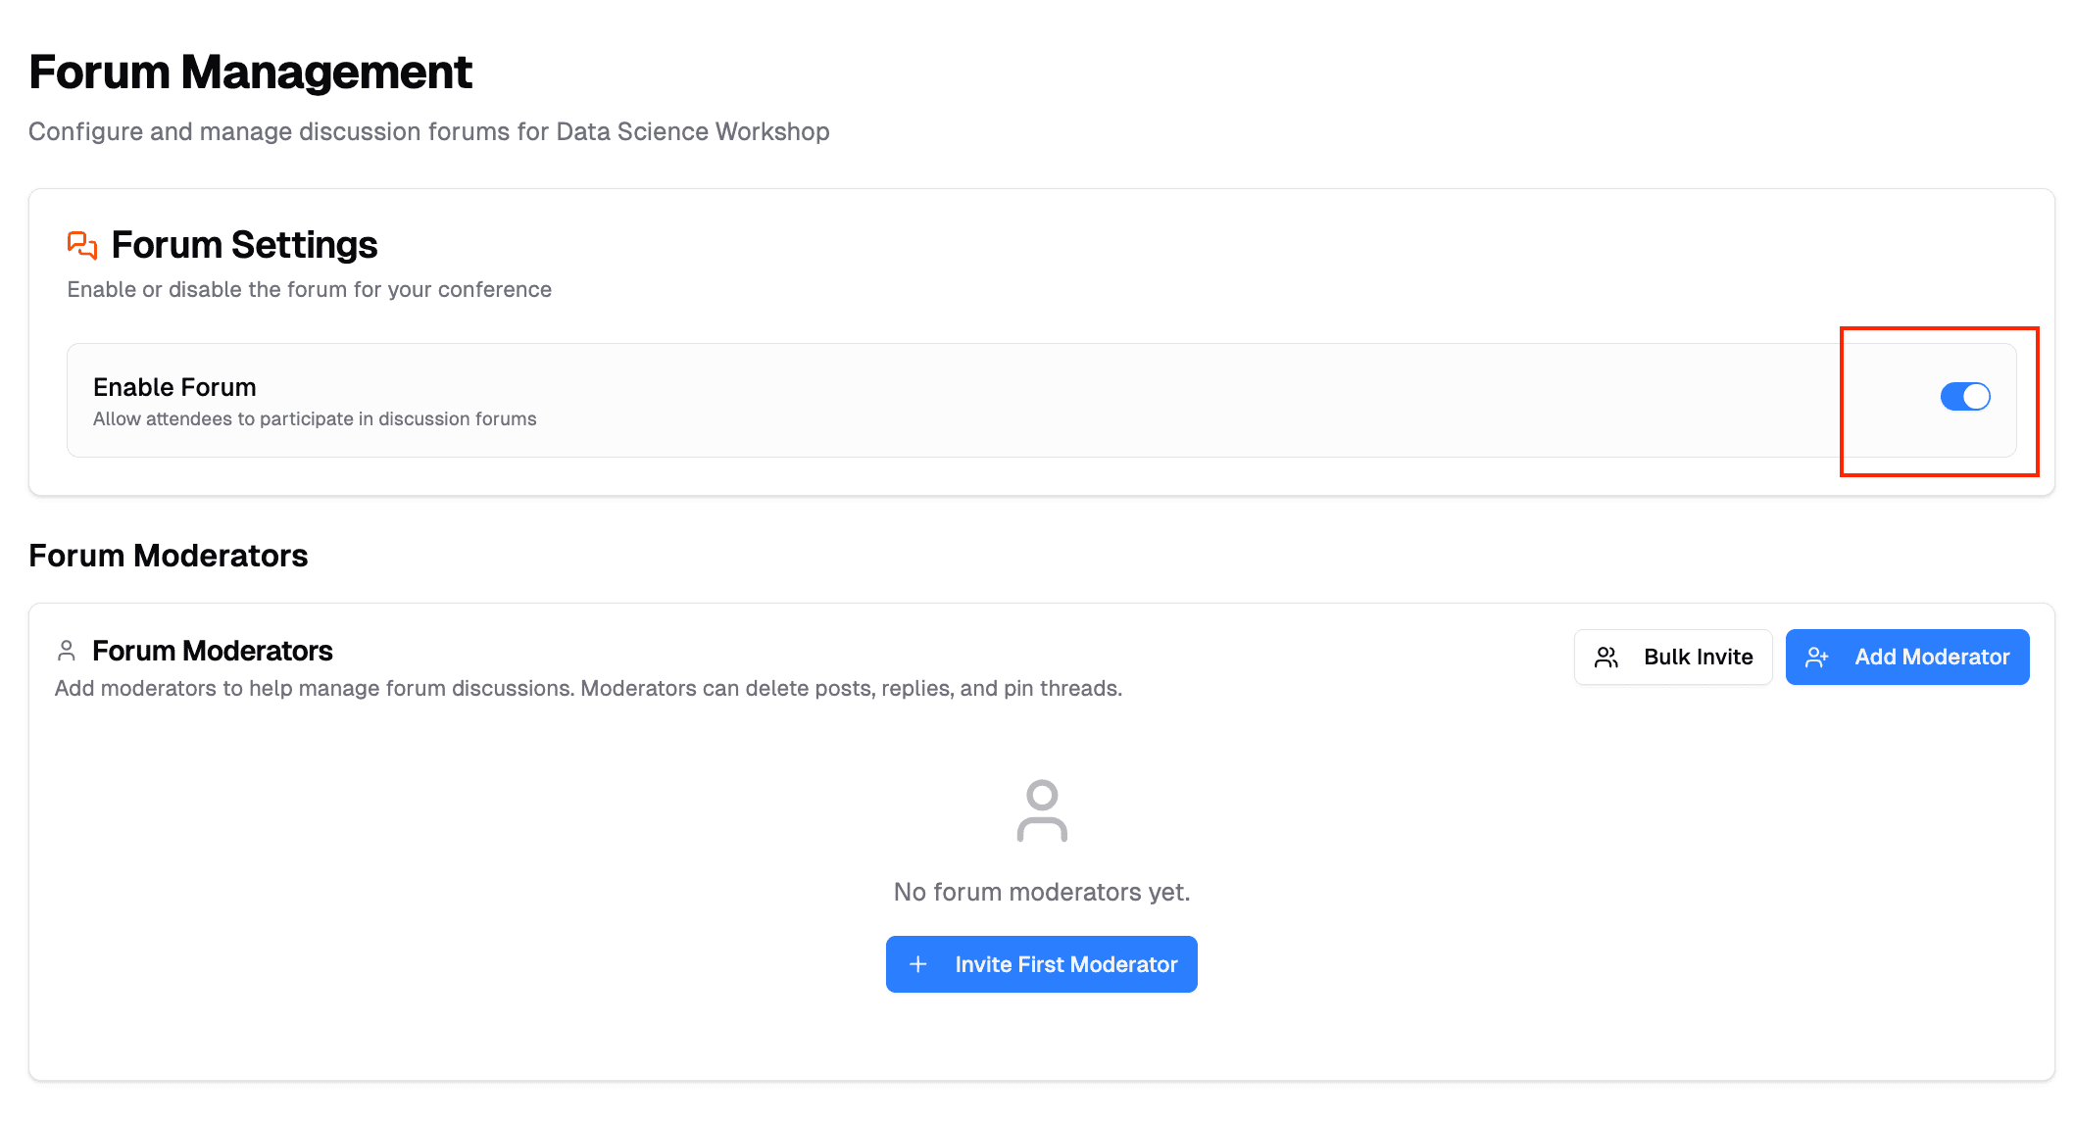Select the person icon beside Forum Moderators heading
Image resolution: width=2074 pixels, height=1123 pixels.
click(67, 649)
